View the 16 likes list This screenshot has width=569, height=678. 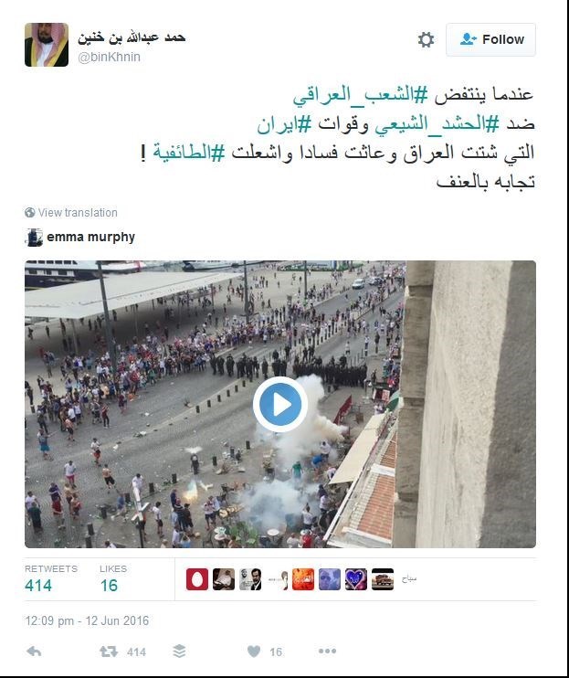point(113,579)
